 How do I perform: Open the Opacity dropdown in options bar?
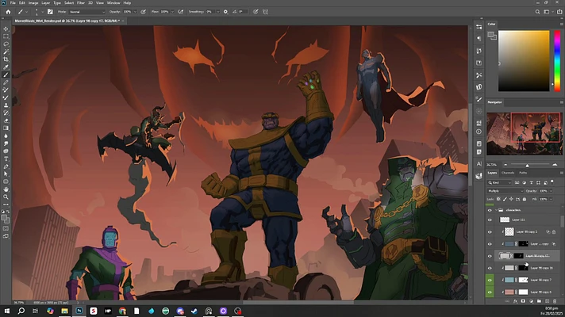click(x=135, y=12)
